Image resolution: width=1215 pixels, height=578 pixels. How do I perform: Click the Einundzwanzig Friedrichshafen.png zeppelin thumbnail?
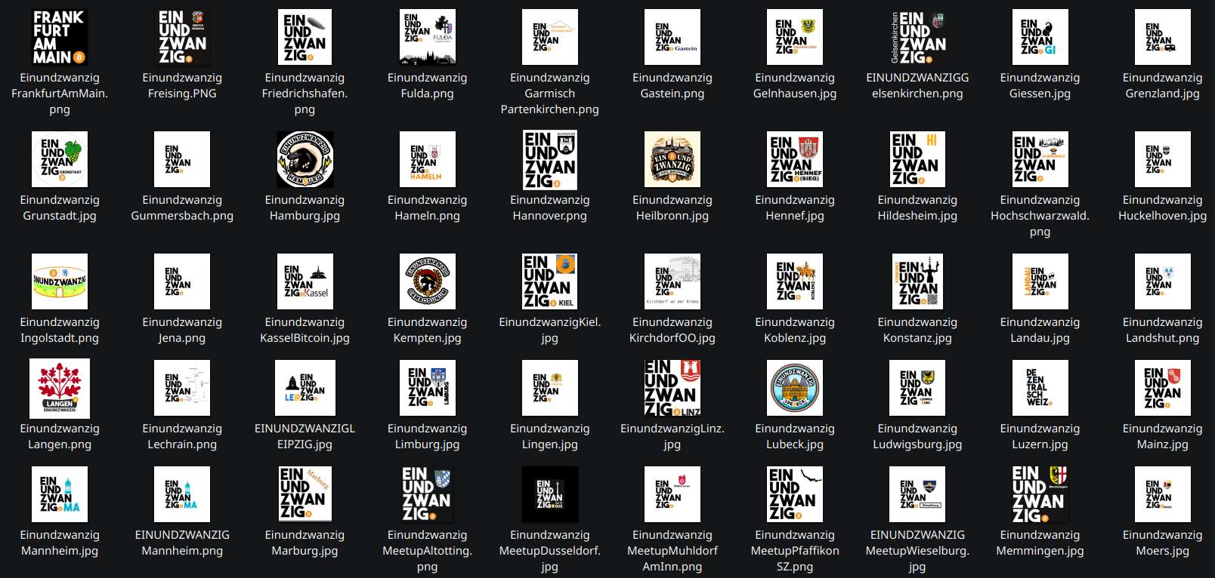point(305,37)
